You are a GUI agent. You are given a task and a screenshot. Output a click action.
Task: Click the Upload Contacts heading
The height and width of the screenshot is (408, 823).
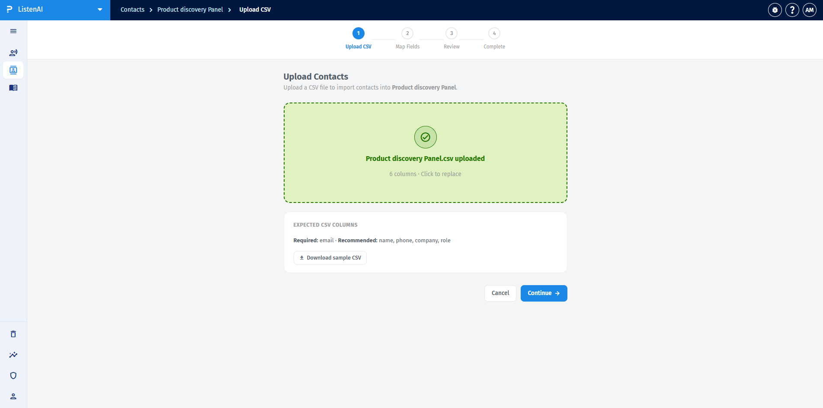(x=316, y=77)
